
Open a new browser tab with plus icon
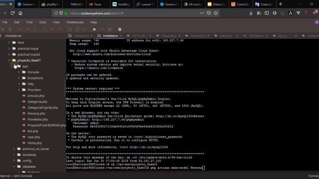[x=281, y=4]
